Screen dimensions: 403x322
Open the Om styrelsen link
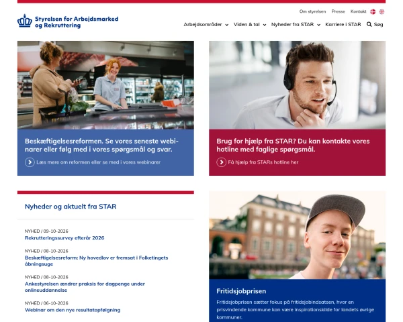[x=312, y=11]
